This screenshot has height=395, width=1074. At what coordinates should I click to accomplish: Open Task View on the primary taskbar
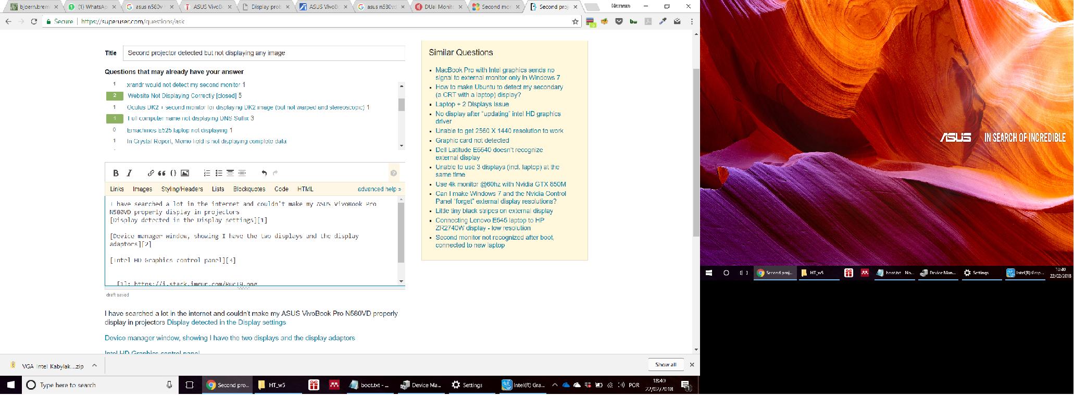click(x=190, y=385)
